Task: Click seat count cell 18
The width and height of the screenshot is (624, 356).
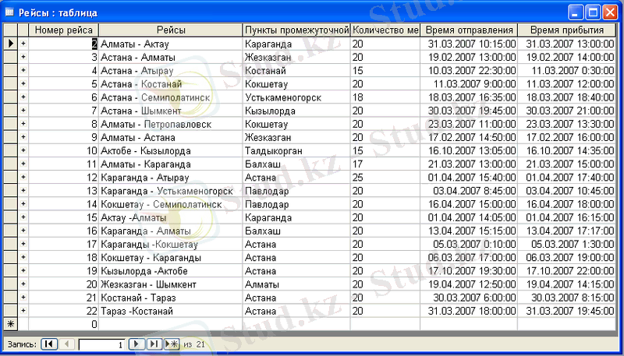Action: click(x=385, y=97)
